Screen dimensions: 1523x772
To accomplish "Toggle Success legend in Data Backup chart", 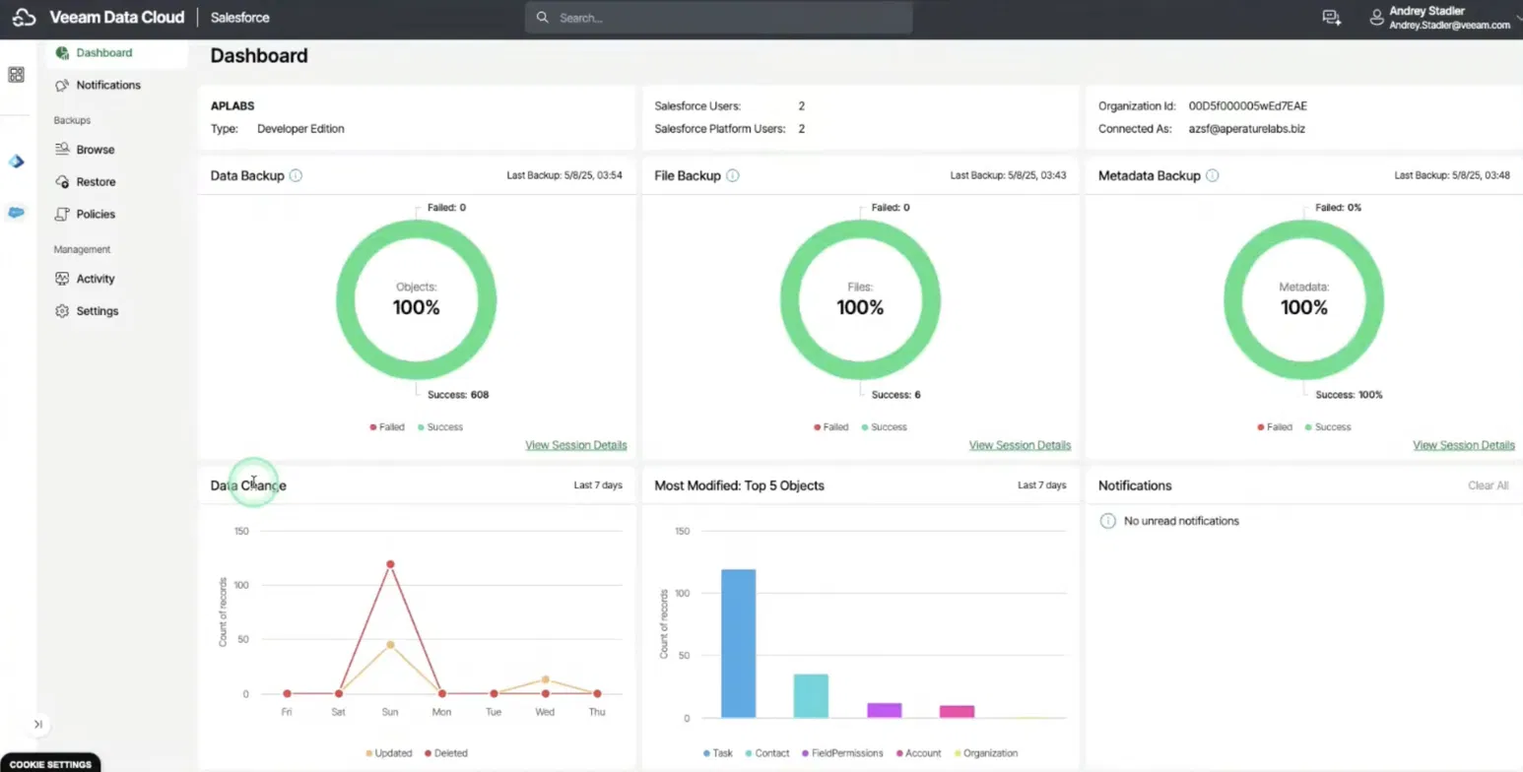I will coord(440,427).
